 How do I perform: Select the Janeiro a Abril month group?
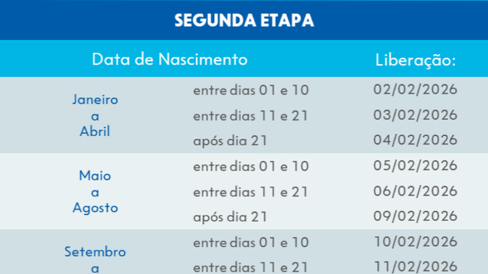pos(95,116)
